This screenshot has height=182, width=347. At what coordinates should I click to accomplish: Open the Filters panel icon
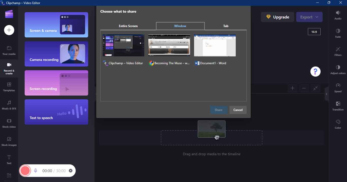point(338,49)
